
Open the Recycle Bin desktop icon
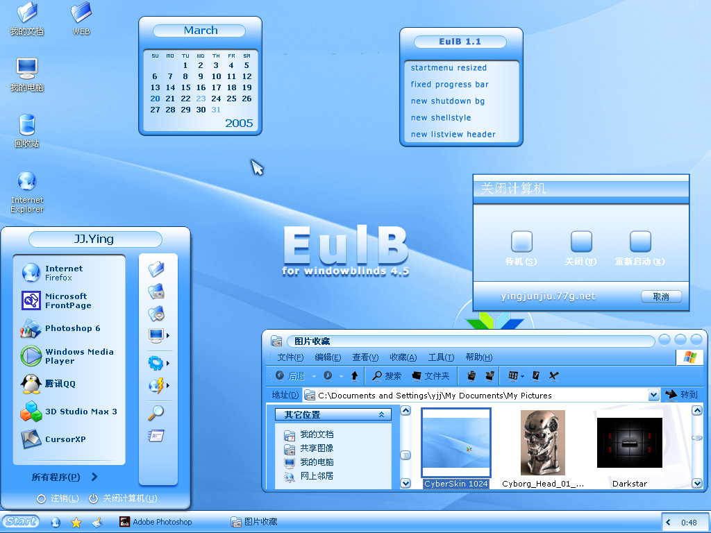(27, 130)
